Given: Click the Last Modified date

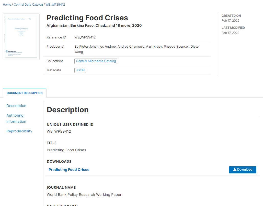Looking at the screenshot, I should point(231,33).
